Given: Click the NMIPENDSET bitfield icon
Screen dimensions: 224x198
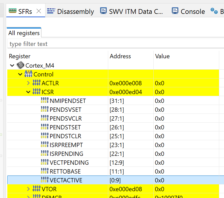Looking at the screenshot, I should tap(45, 100).
